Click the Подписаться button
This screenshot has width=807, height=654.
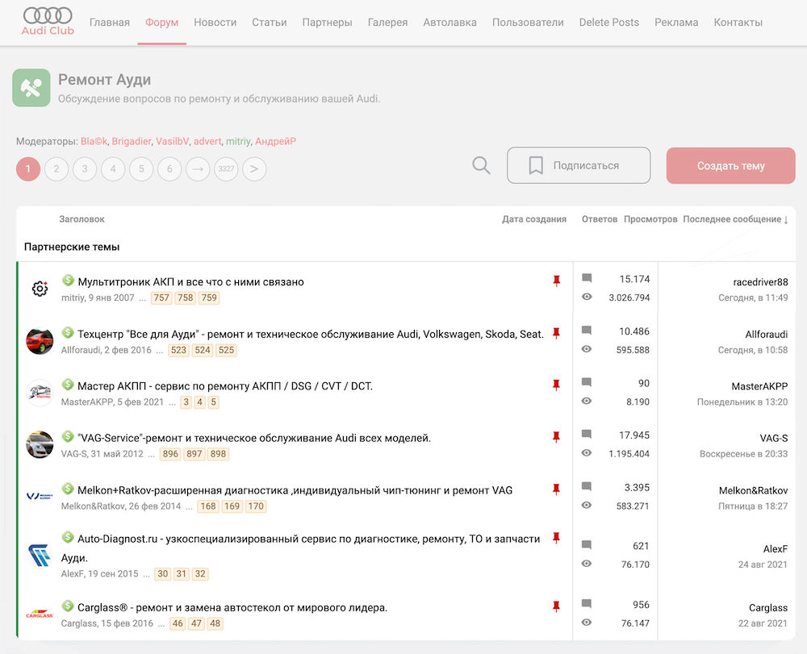click(x=579, y=165)
